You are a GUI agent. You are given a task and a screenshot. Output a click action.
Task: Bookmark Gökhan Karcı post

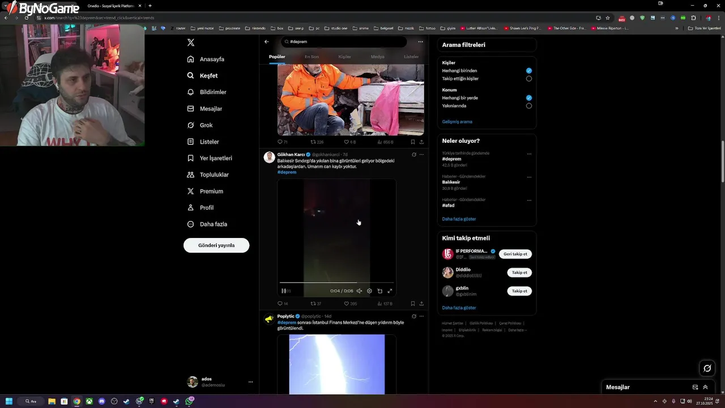click(x=412, y=304)
